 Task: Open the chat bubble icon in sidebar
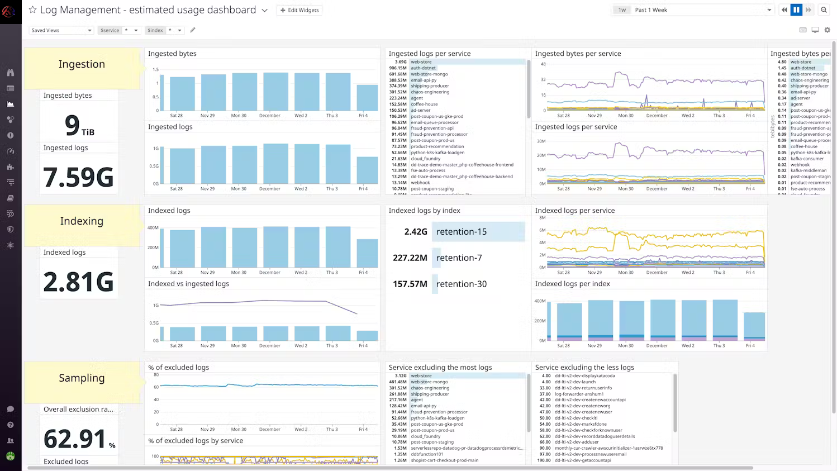pos(10,409)
